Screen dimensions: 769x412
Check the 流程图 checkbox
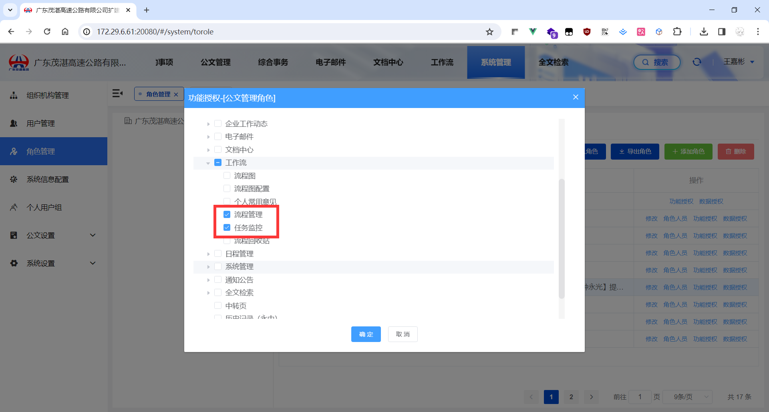point(227,176)
